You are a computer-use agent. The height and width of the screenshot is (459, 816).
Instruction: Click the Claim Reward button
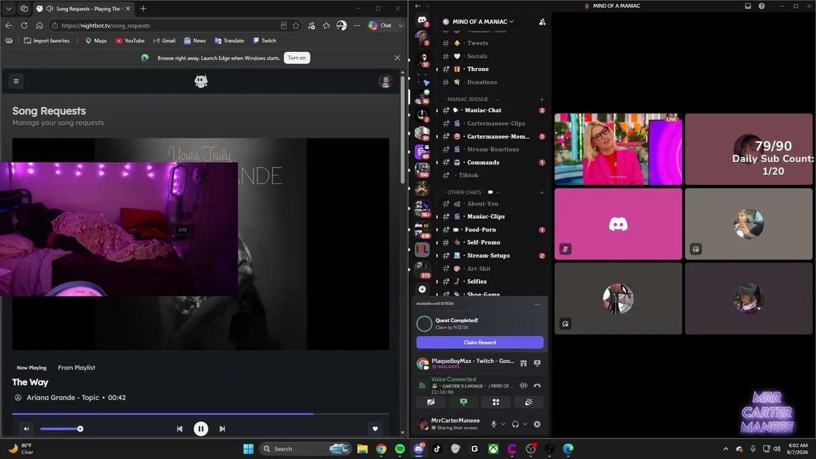point(480,342)
